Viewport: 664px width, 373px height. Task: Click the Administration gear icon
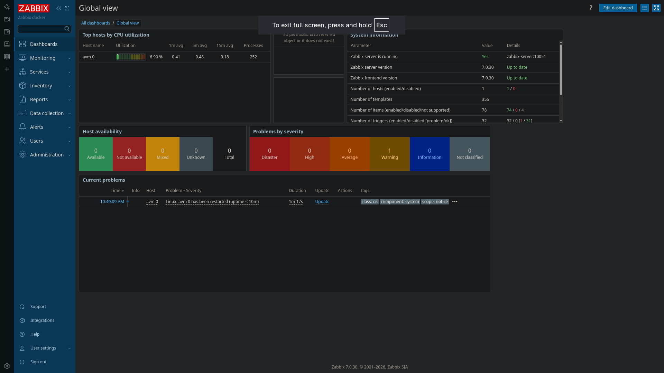(22, 155)
